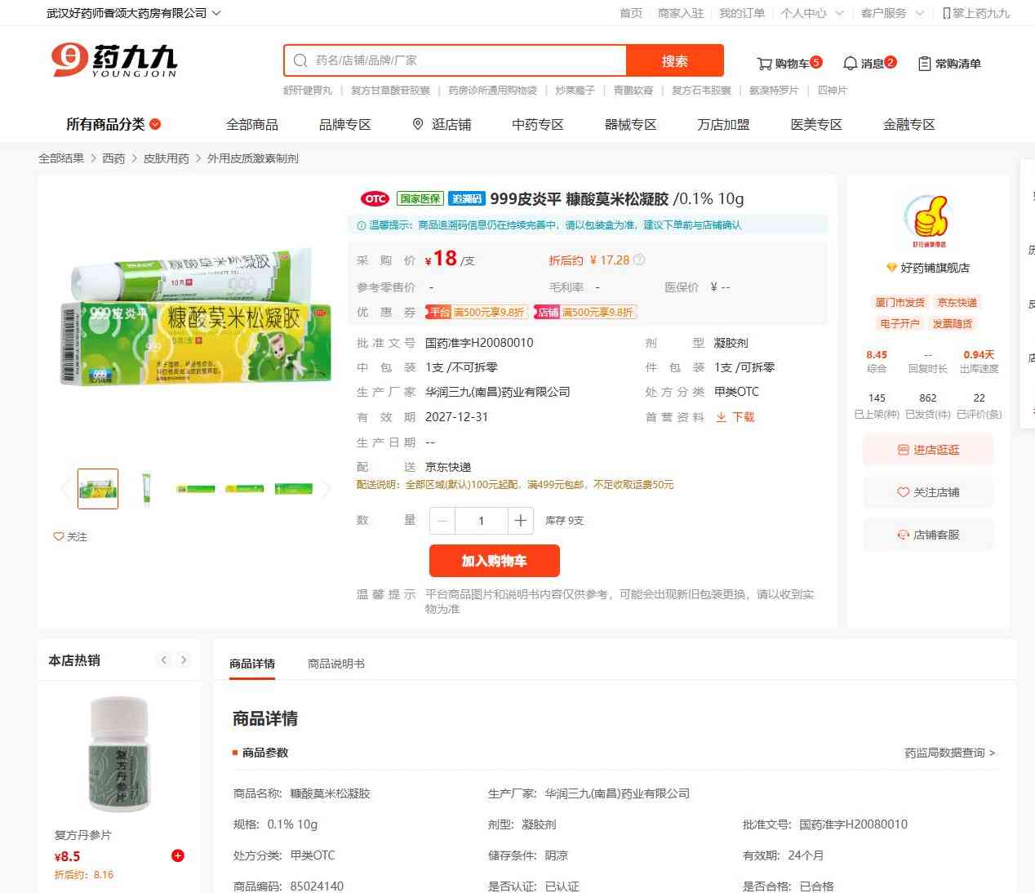Switch to the product instructions tab
The image size is (1035, 893).
(336, 664)
